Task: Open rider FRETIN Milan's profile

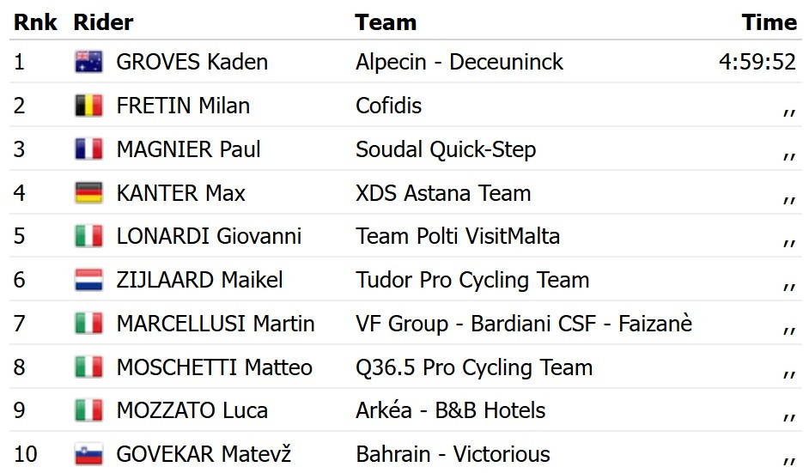Action: 183,106
